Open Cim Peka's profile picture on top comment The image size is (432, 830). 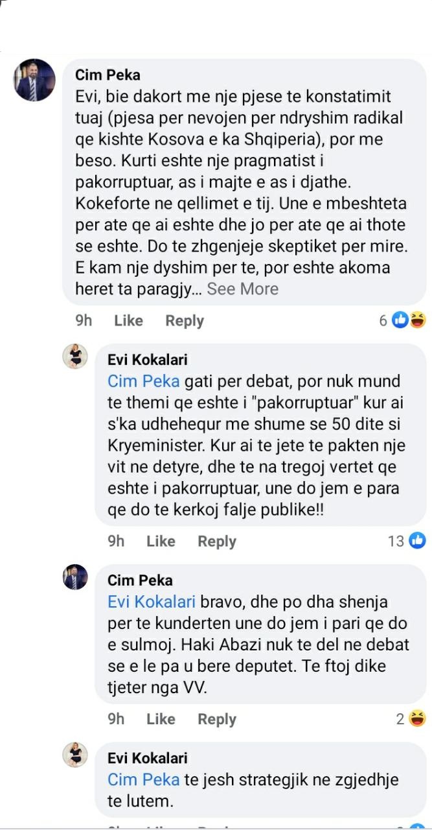click(x=34, y=80)
